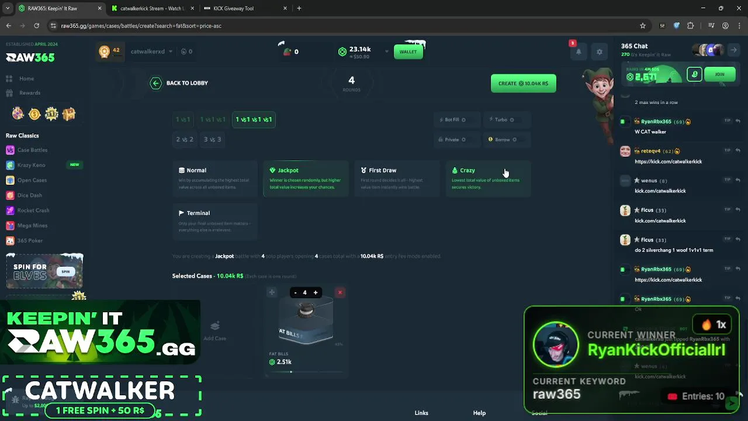Image resolution: width=748 pixels, height=421 pixels.
Task: Select the 3 vs 3 team format
Action: [212, 139]
